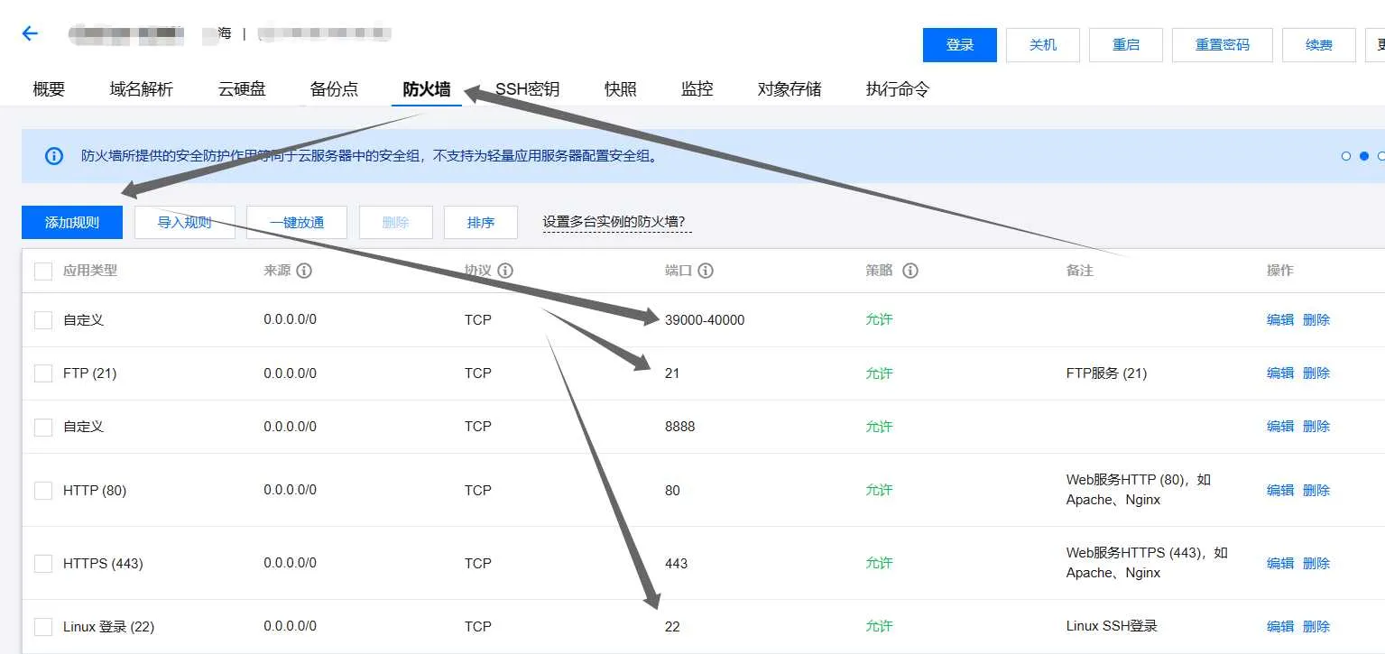Check the FTP (21) rule checkbox
Viewport: 1385px width, 654px height.
(43, 373)
